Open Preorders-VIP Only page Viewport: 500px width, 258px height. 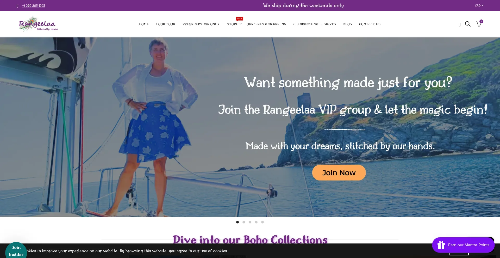pos(201,24)
